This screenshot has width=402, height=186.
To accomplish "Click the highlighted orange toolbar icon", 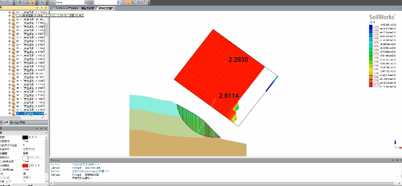I will 128,2.
